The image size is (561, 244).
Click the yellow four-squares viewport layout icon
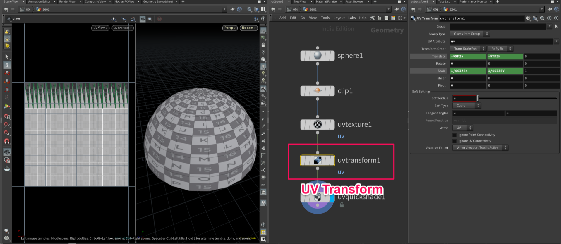coord(263,232)
